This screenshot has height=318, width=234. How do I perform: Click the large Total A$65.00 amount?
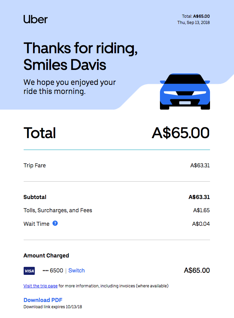tap(181, 133)
